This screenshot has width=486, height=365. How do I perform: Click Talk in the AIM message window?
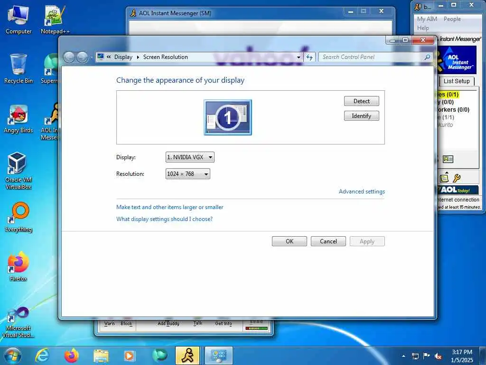[x=198, y=323]
